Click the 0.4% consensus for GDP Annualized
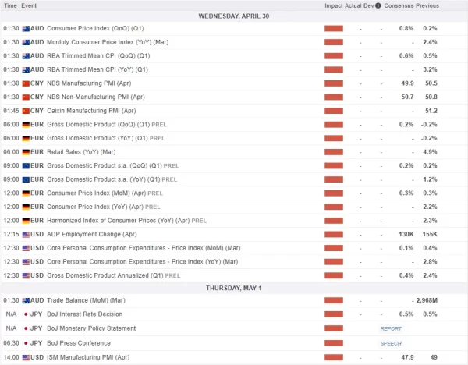 (406, 275)
